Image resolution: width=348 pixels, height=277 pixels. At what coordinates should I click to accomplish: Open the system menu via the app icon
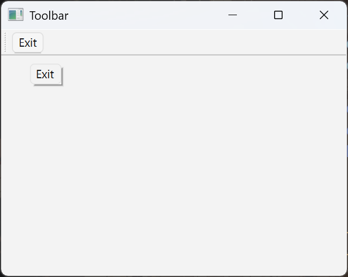15,15
